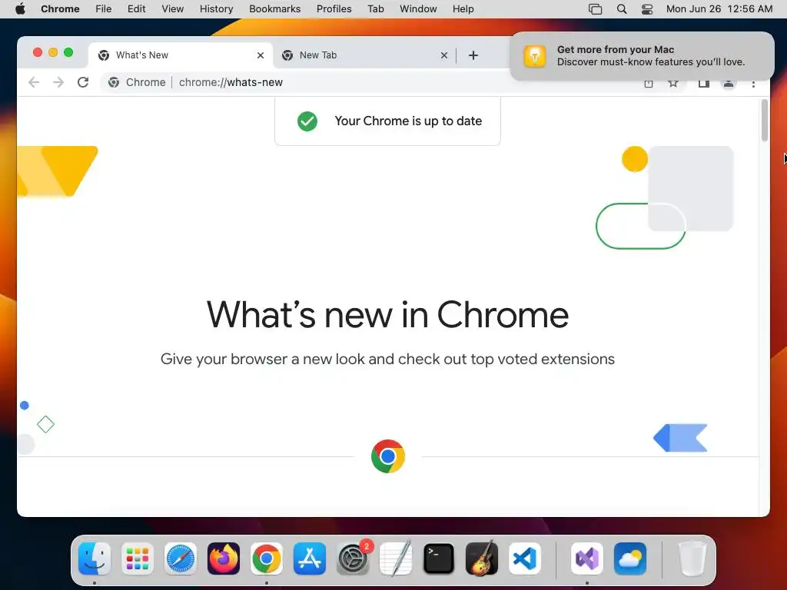
Task: Bookmark this page with the star icon
Action: pos(673,83)
